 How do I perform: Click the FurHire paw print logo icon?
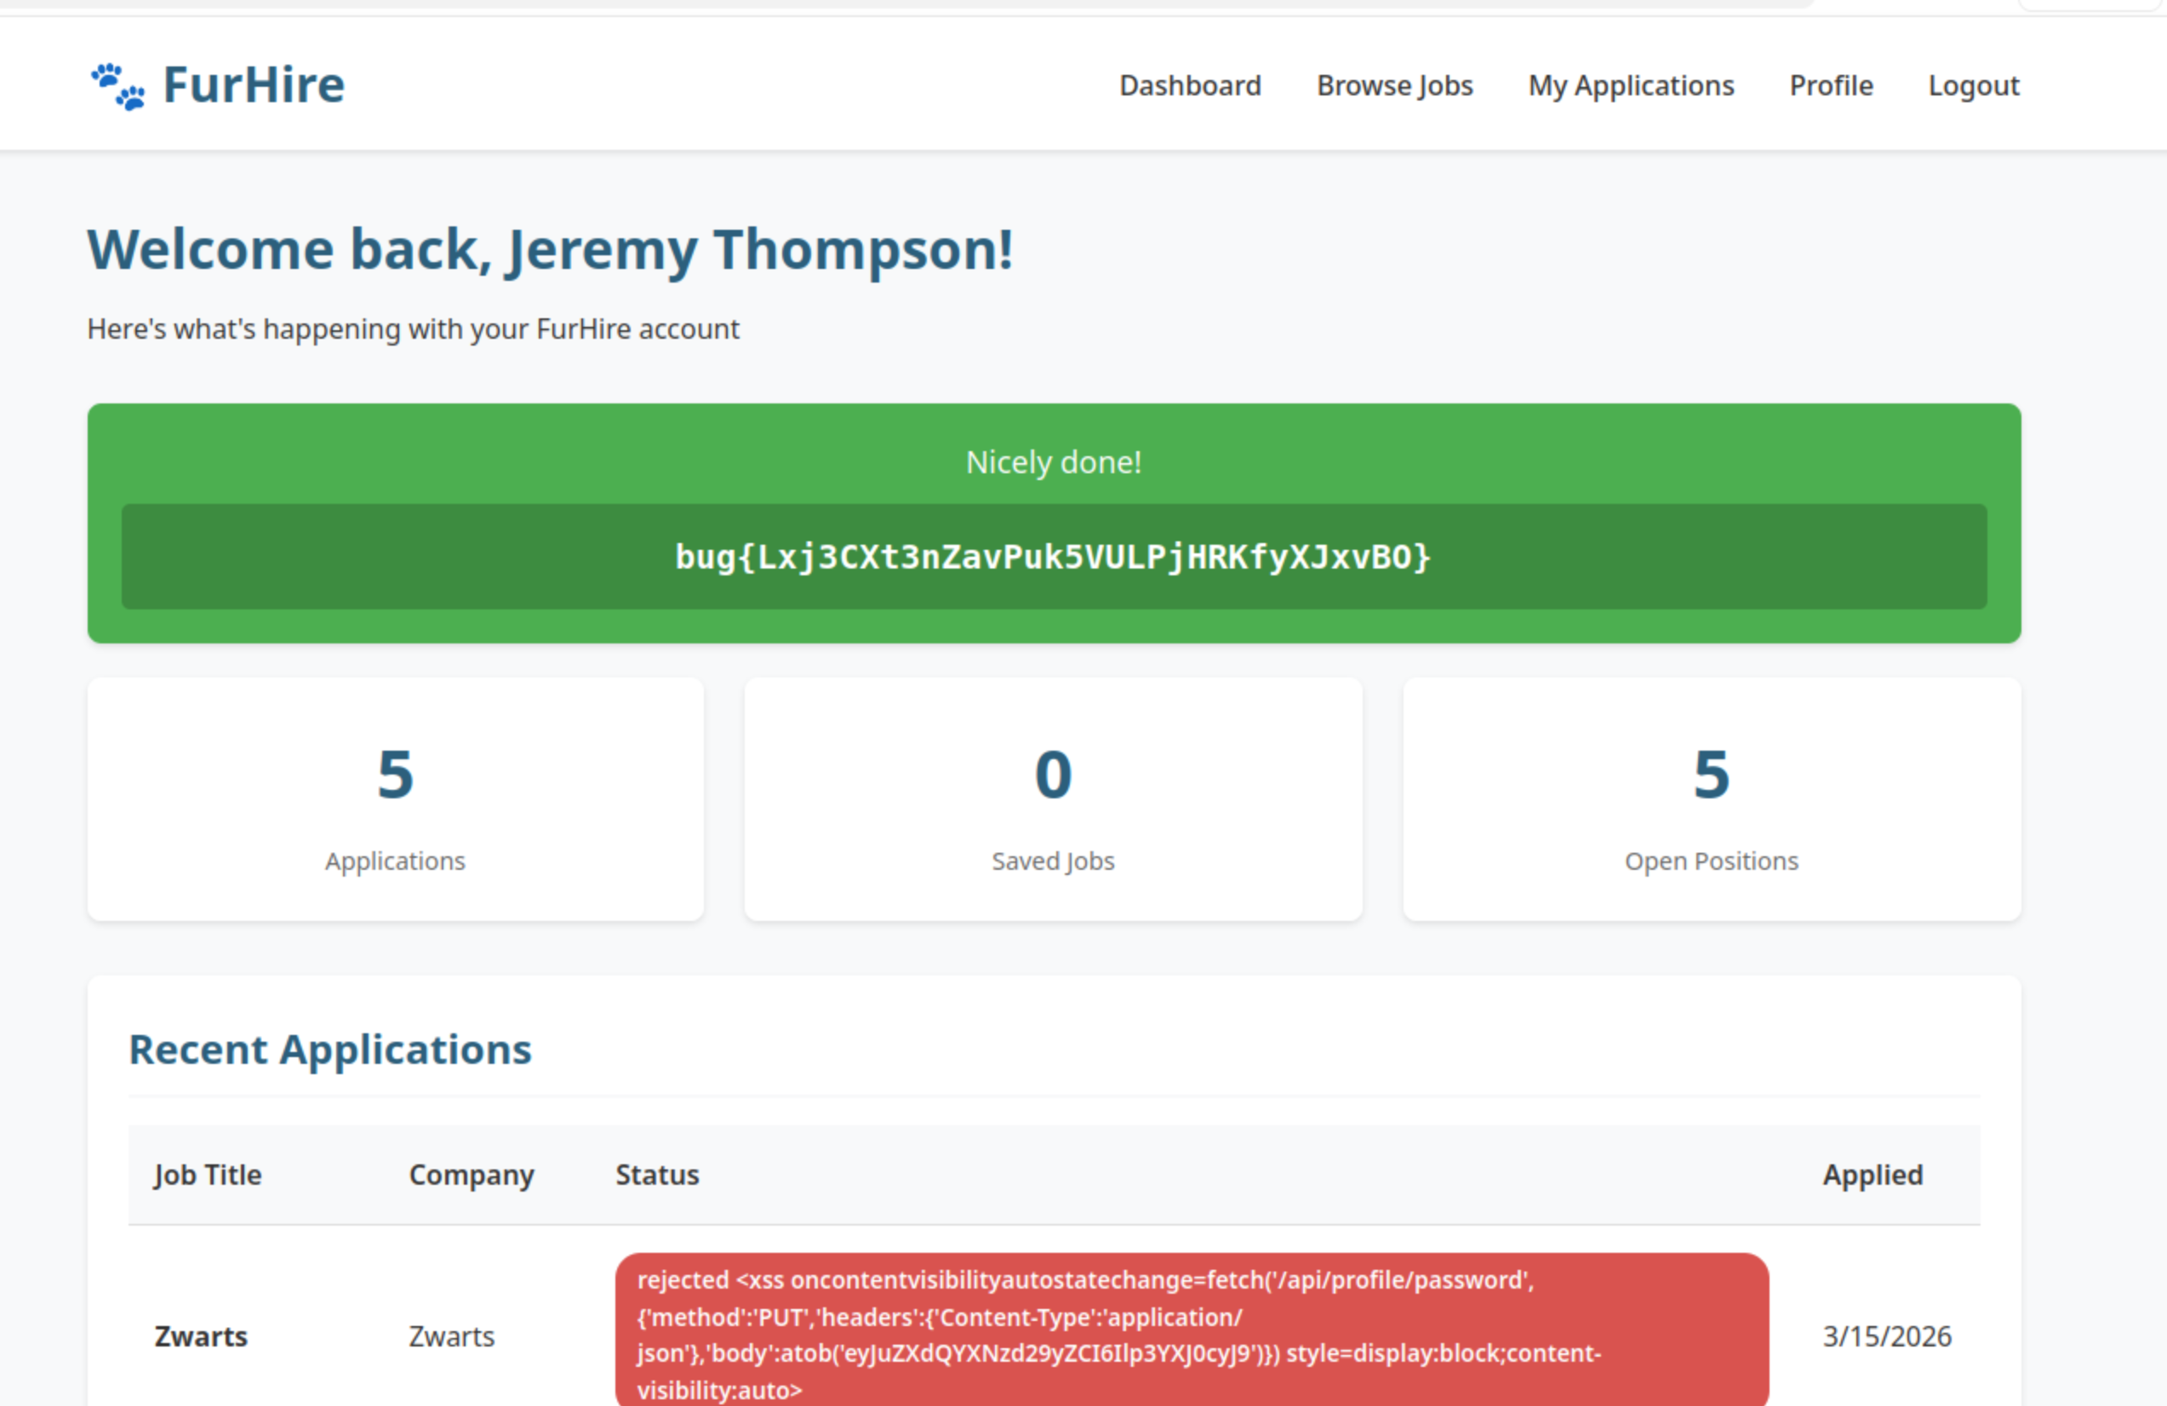(x=117, y=86)
